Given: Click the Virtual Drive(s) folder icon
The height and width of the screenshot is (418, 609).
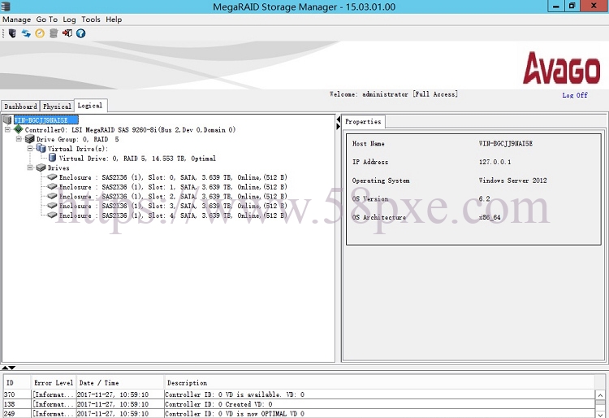Looking at the screenshot, I should [41, 148].
